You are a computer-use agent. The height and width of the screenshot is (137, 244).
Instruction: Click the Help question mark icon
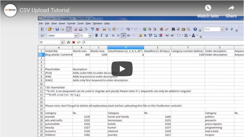tap(195, 29)
